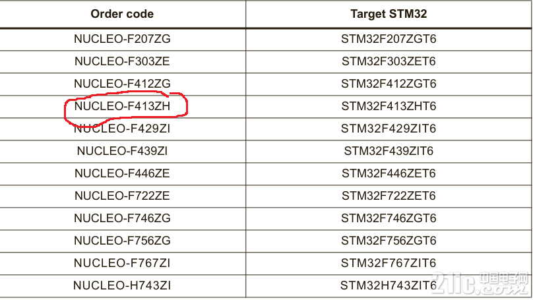Select the STM32F413ZHT6 target cell
The width and height of the screenshot is (533, 300).
point(389,106)
